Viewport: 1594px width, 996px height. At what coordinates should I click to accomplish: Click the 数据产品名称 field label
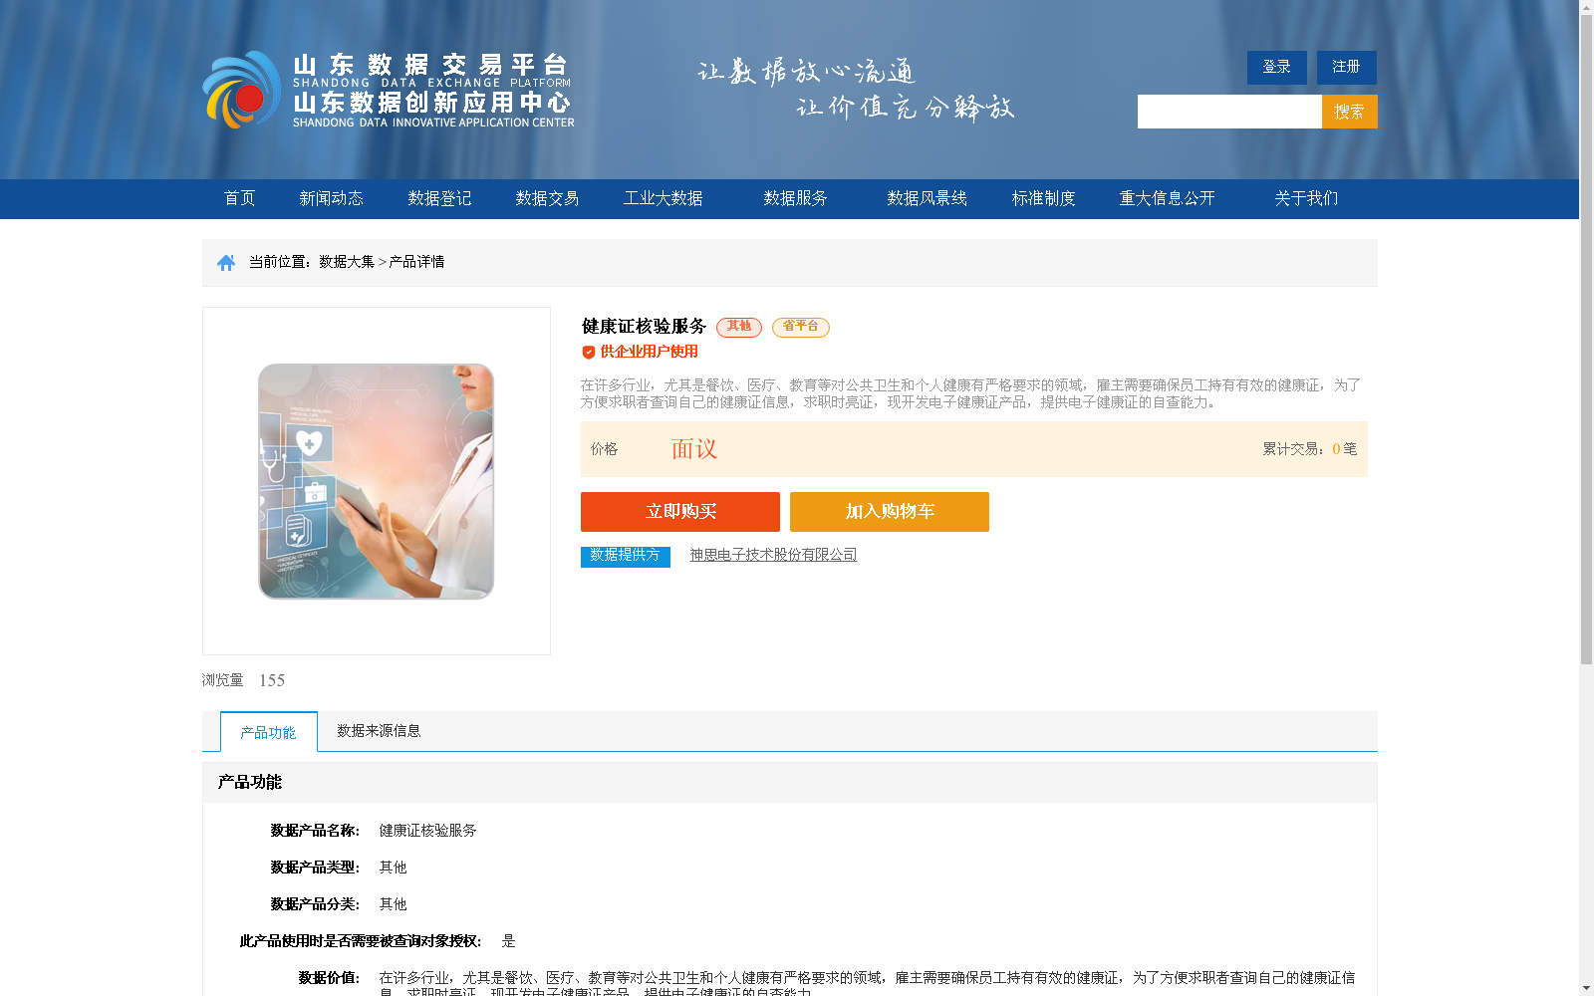pos(315,831)
